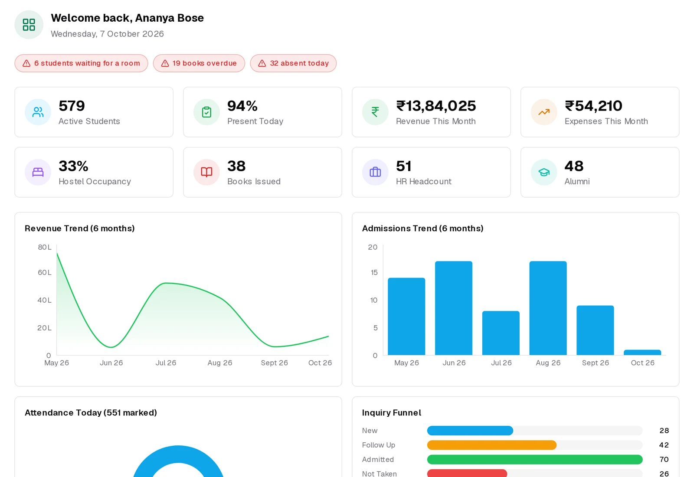Screen dimensions: 694x477
Task: Open the Revenue This Month ₹13,84,025 card
Action: tap(431, 112)
